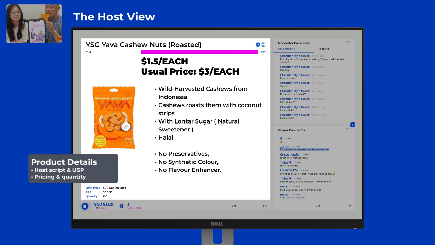Click the viewer comment "I also want chilli crab"
Screen dimensions: 435x245
coord(301,190)
